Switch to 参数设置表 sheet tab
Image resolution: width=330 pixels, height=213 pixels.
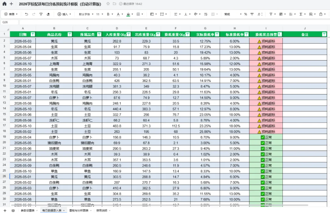click(28, 210)
